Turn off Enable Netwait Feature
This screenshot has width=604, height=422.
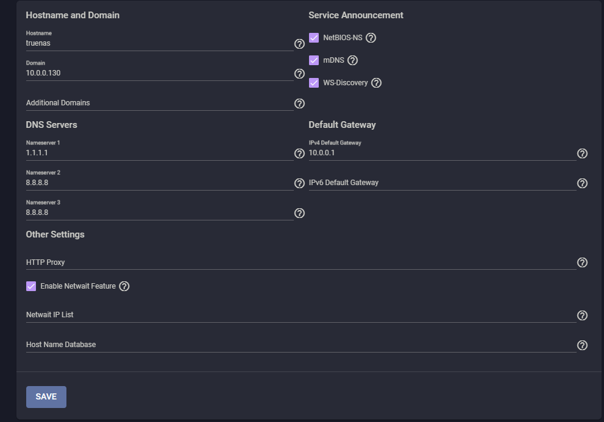(x=31, y=286)
